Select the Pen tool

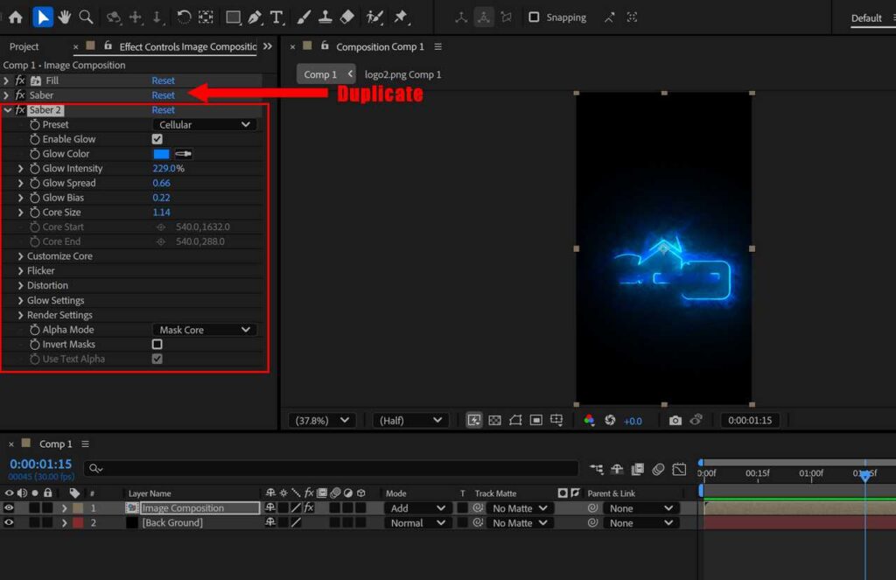pos(255,17)
